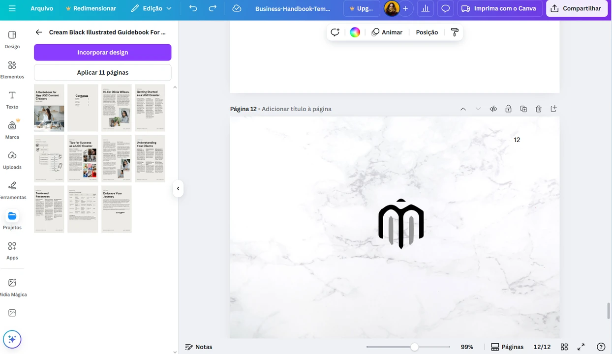Edit the Business-Handbook design title
This screenshot has height=354, width=612.
pyautogui.click(x=293, y=8)
